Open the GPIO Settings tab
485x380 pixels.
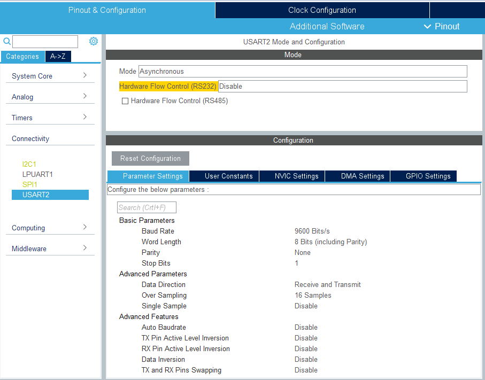click(424, 176)
